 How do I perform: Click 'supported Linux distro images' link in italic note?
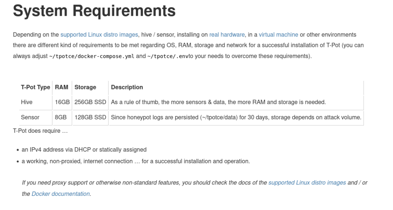point(307,182)
